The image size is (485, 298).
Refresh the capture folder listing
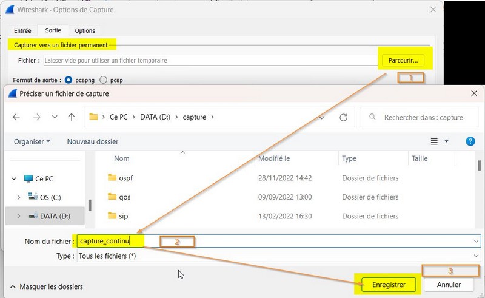coord(344,117)
